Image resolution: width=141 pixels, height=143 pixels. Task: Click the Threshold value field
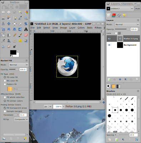click(x=23, y=115)
